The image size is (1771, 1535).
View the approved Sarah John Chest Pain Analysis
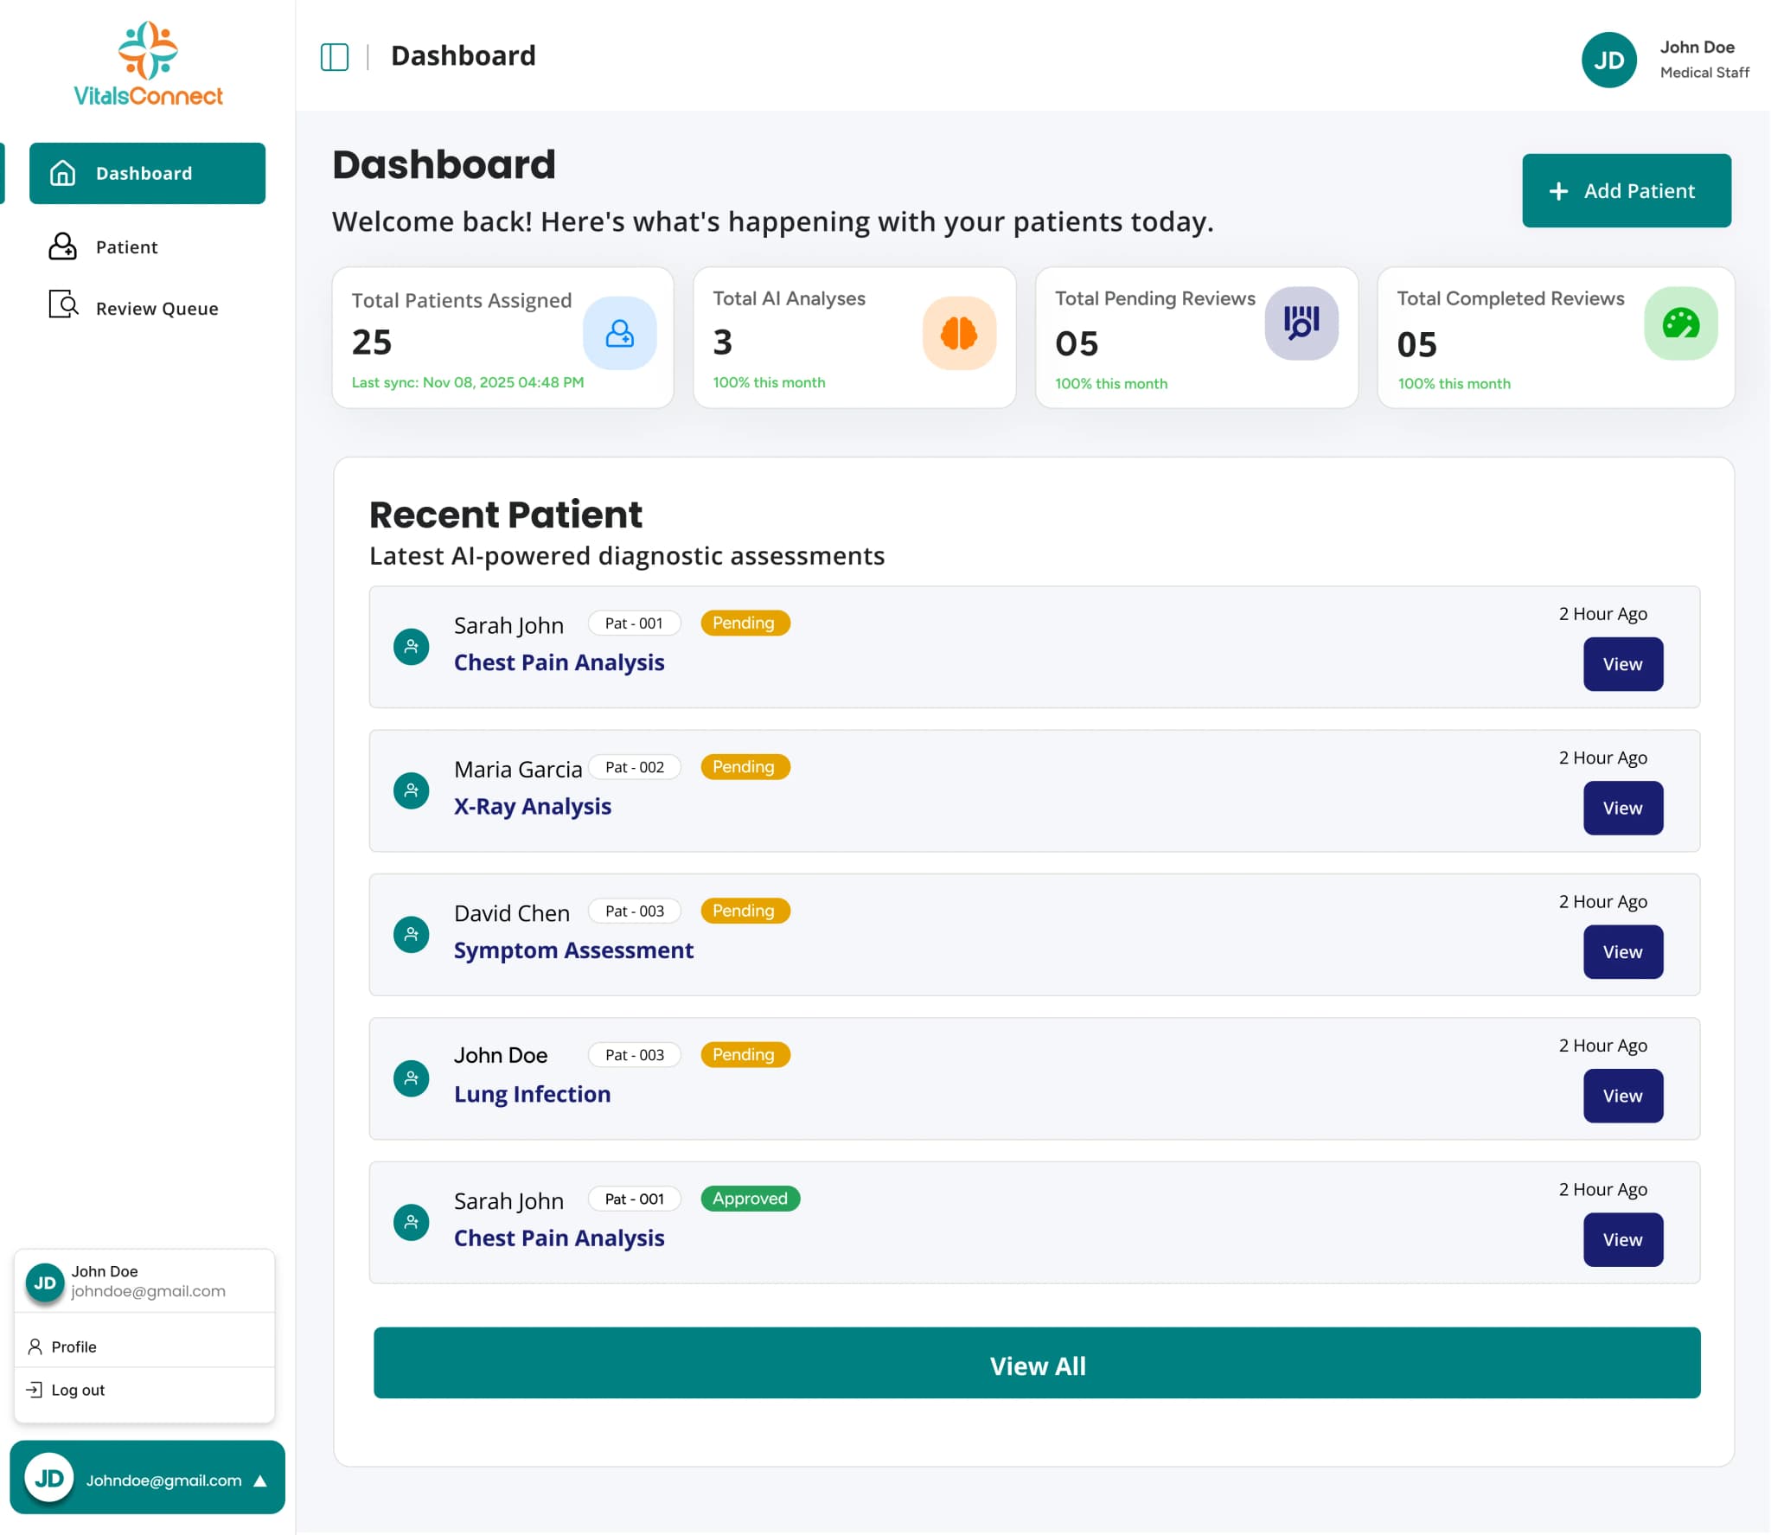(x=1622, y=1239)
